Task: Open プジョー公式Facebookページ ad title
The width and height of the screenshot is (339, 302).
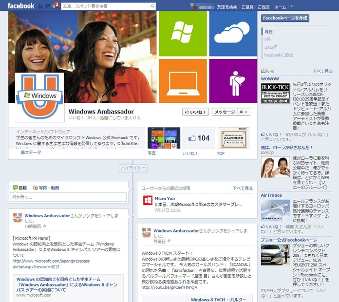Action: [289, 240]
